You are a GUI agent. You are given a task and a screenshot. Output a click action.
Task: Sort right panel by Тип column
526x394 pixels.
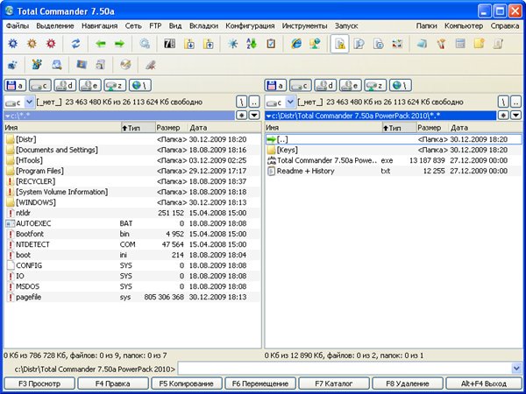[x=399, y=128]
